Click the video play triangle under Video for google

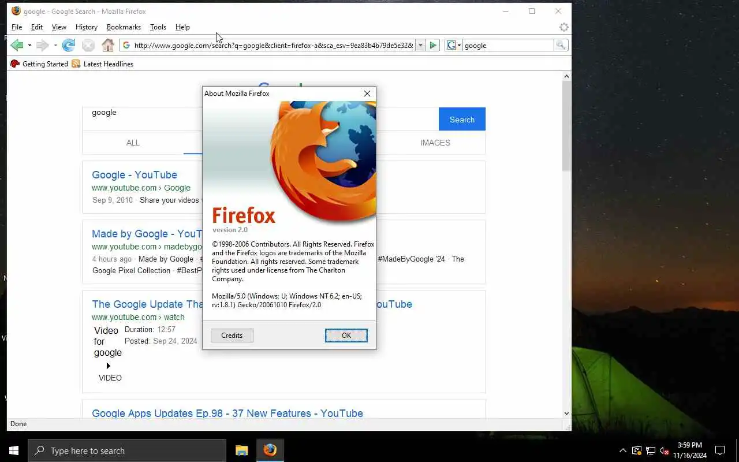108,366
